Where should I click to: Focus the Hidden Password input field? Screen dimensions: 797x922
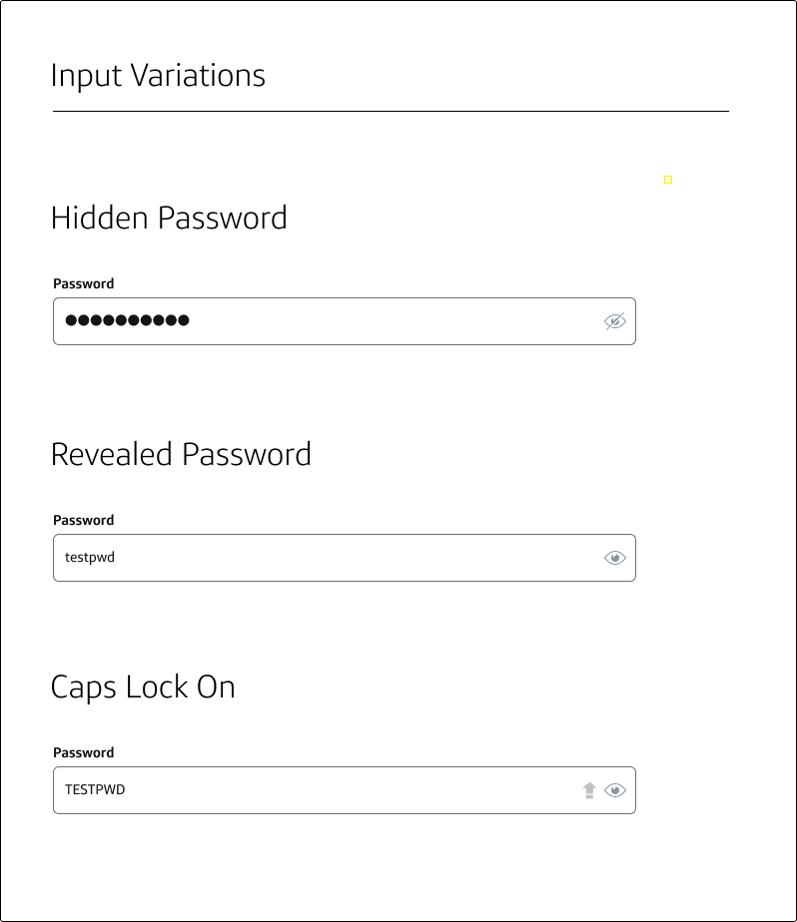(345, 321)
